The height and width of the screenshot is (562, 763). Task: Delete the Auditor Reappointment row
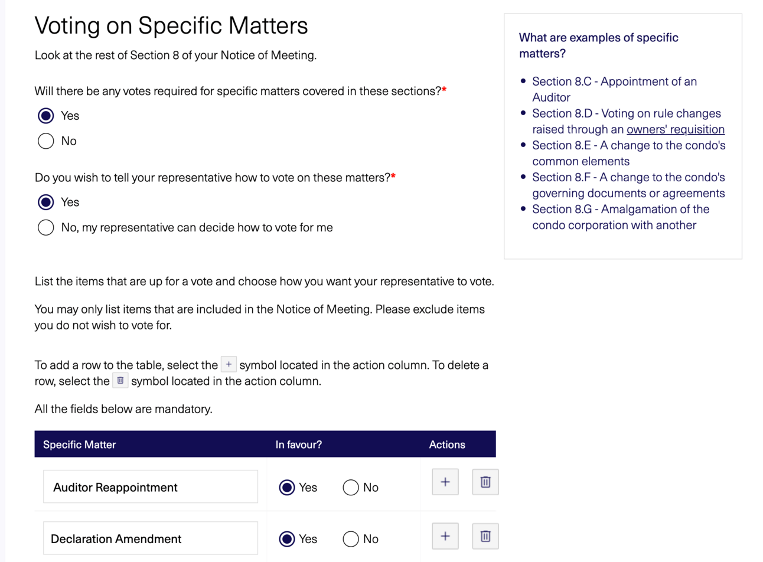click(x=485, y=482)
